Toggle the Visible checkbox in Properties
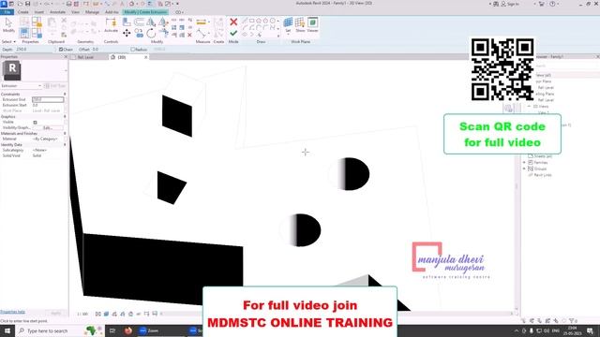This screenshot has width=600, height=337. point(36,123)
